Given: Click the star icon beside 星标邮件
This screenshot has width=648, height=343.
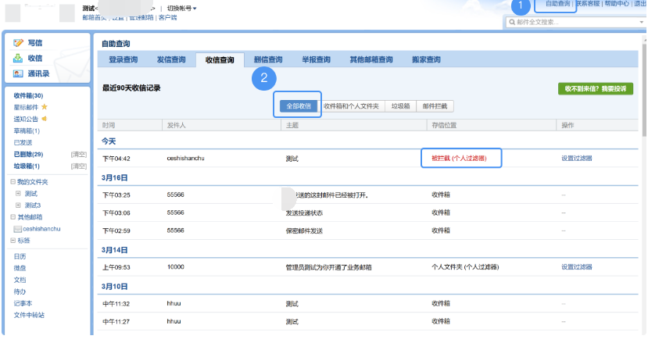Looking at the screenshot, I should coord(45,106).
